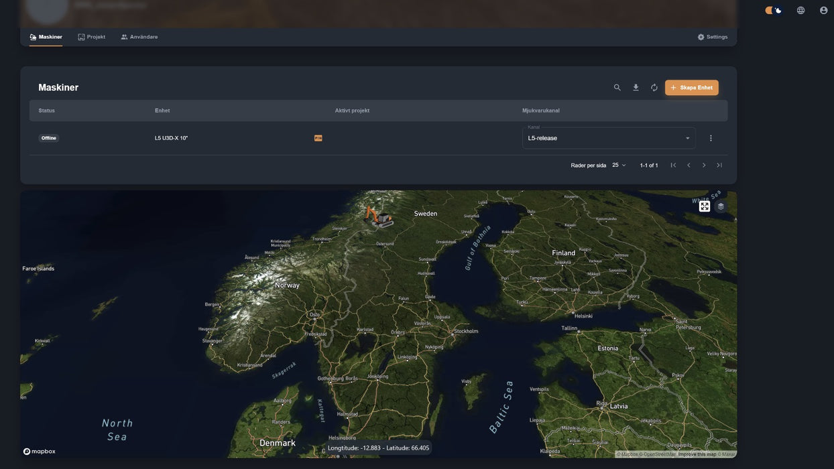Sort by the Enhet column header
The height and width of the screenshot is (469, 834).
tap(162, 111)
